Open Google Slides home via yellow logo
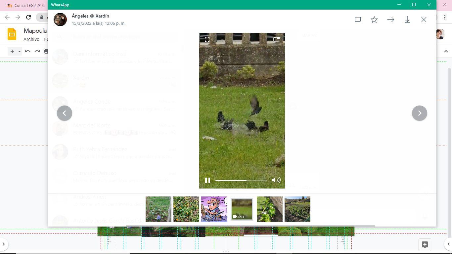 (x=12, y=34)
